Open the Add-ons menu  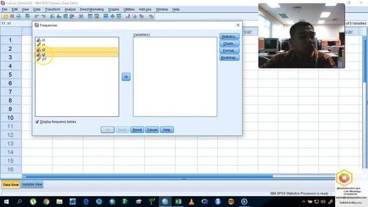(145, 9)
